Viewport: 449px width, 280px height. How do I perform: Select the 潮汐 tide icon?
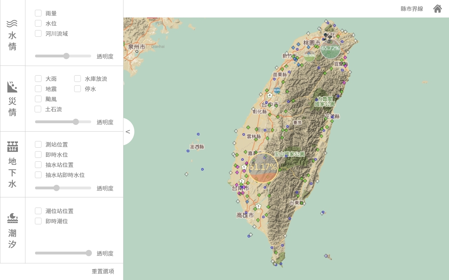(x=12, y=218)
